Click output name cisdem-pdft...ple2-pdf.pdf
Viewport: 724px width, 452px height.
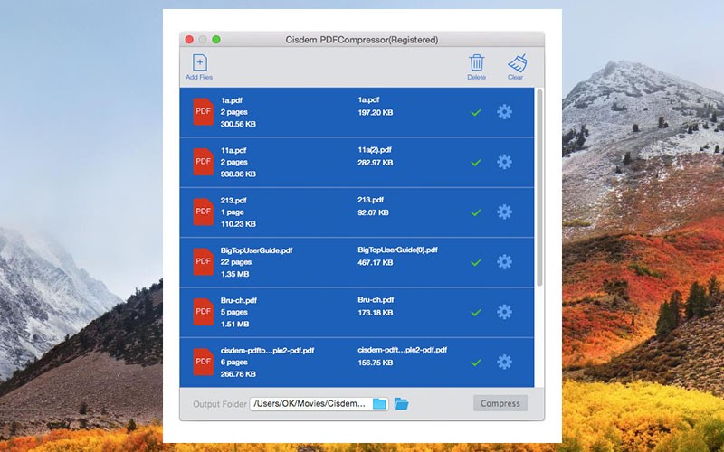pyautogui.click(x=402, y=350)
